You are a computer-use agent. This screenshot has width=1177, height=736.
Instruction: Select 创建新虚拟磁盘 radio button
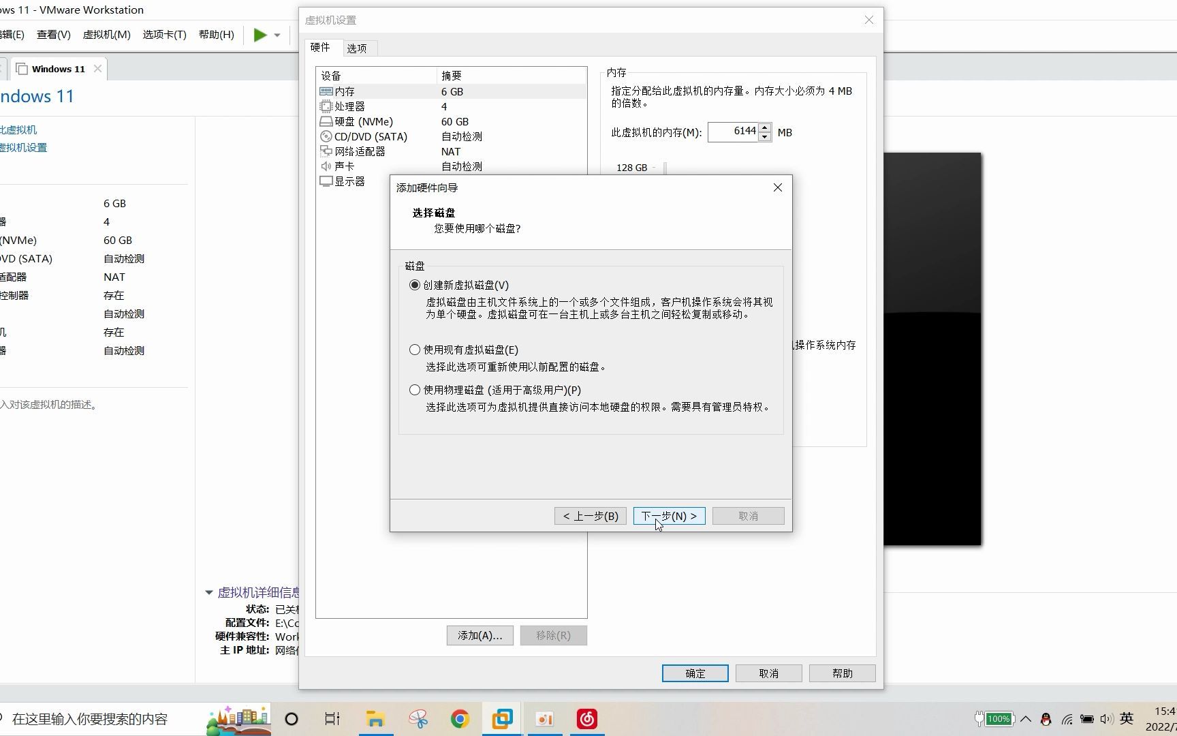point(415,285)
